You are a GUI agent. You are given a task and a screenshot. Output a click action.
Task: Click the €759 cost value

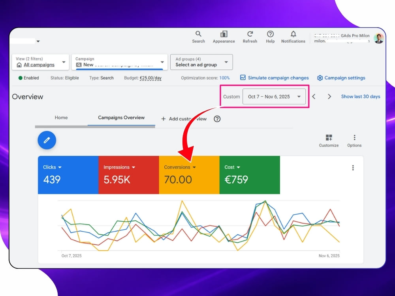coord(236,180)
